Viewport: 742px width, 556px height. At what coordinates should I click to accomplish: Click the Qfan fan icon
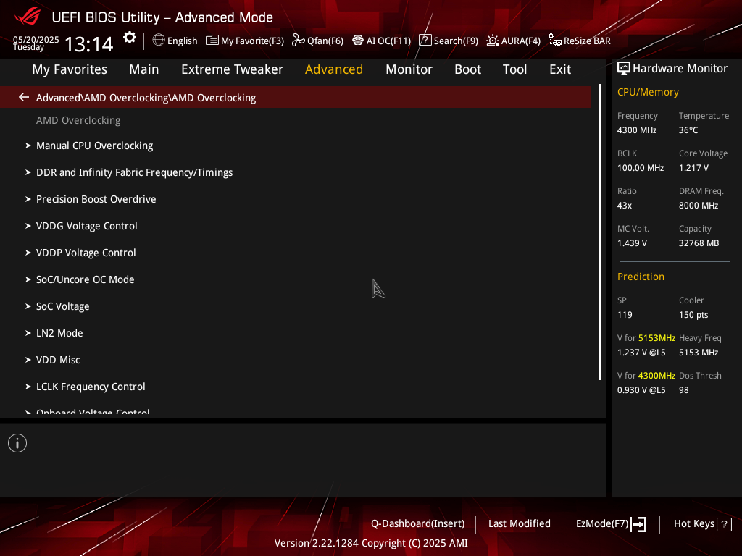point(298,41)
